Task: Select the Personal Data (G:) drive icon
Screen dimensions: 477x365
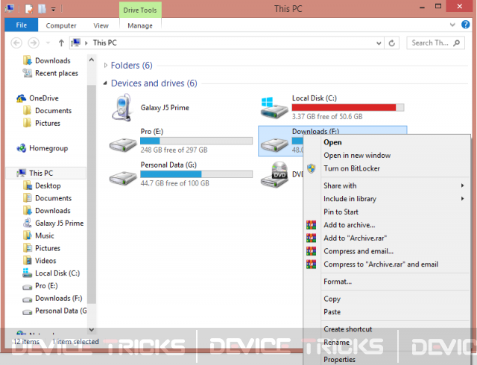Action: pyautogui.click(x=123, y=178)
